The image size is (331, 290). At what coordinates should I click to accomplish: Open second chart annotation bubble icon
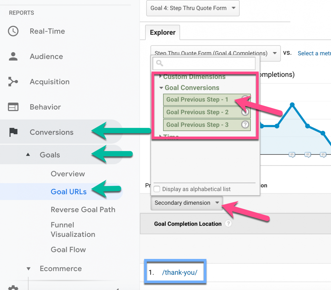coord(308,154)
